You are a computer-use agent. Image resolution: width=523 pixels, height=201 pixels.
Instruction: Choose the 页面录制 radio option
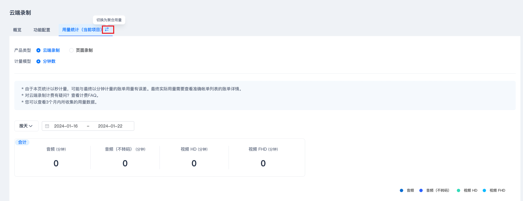click(x=71, y=50)
